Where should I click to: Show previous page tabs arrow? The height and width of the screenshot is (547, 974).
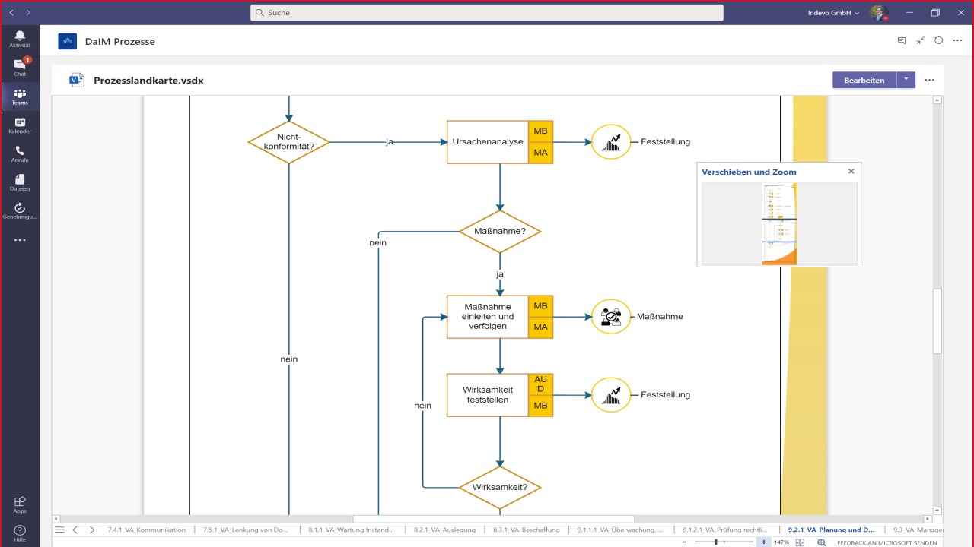click(75, 530)
